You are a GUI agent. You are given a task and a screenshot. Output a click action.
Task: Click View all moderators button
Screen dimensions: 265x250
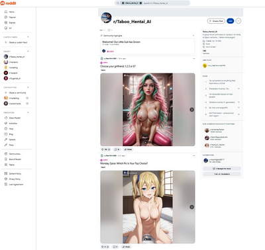click(222, 174)
